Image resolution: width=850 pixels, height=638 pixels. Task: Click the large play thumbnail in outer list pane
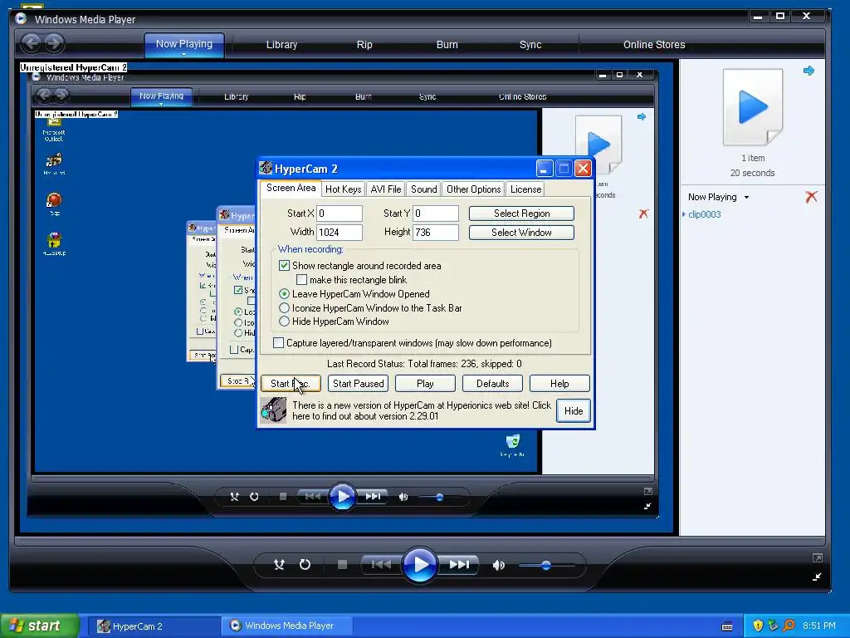coord(752,107)
